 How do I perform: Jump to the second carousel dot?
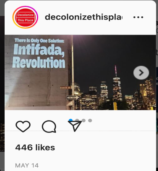pyautogui.click(x=77, y=120)
